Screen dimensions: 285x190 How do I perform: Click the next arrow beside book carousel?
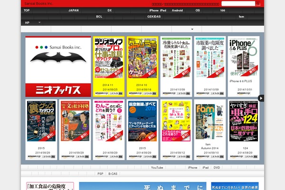[261, 98]
